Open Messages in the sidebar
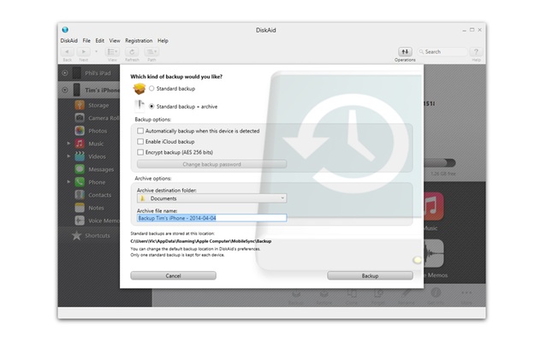 94,169
